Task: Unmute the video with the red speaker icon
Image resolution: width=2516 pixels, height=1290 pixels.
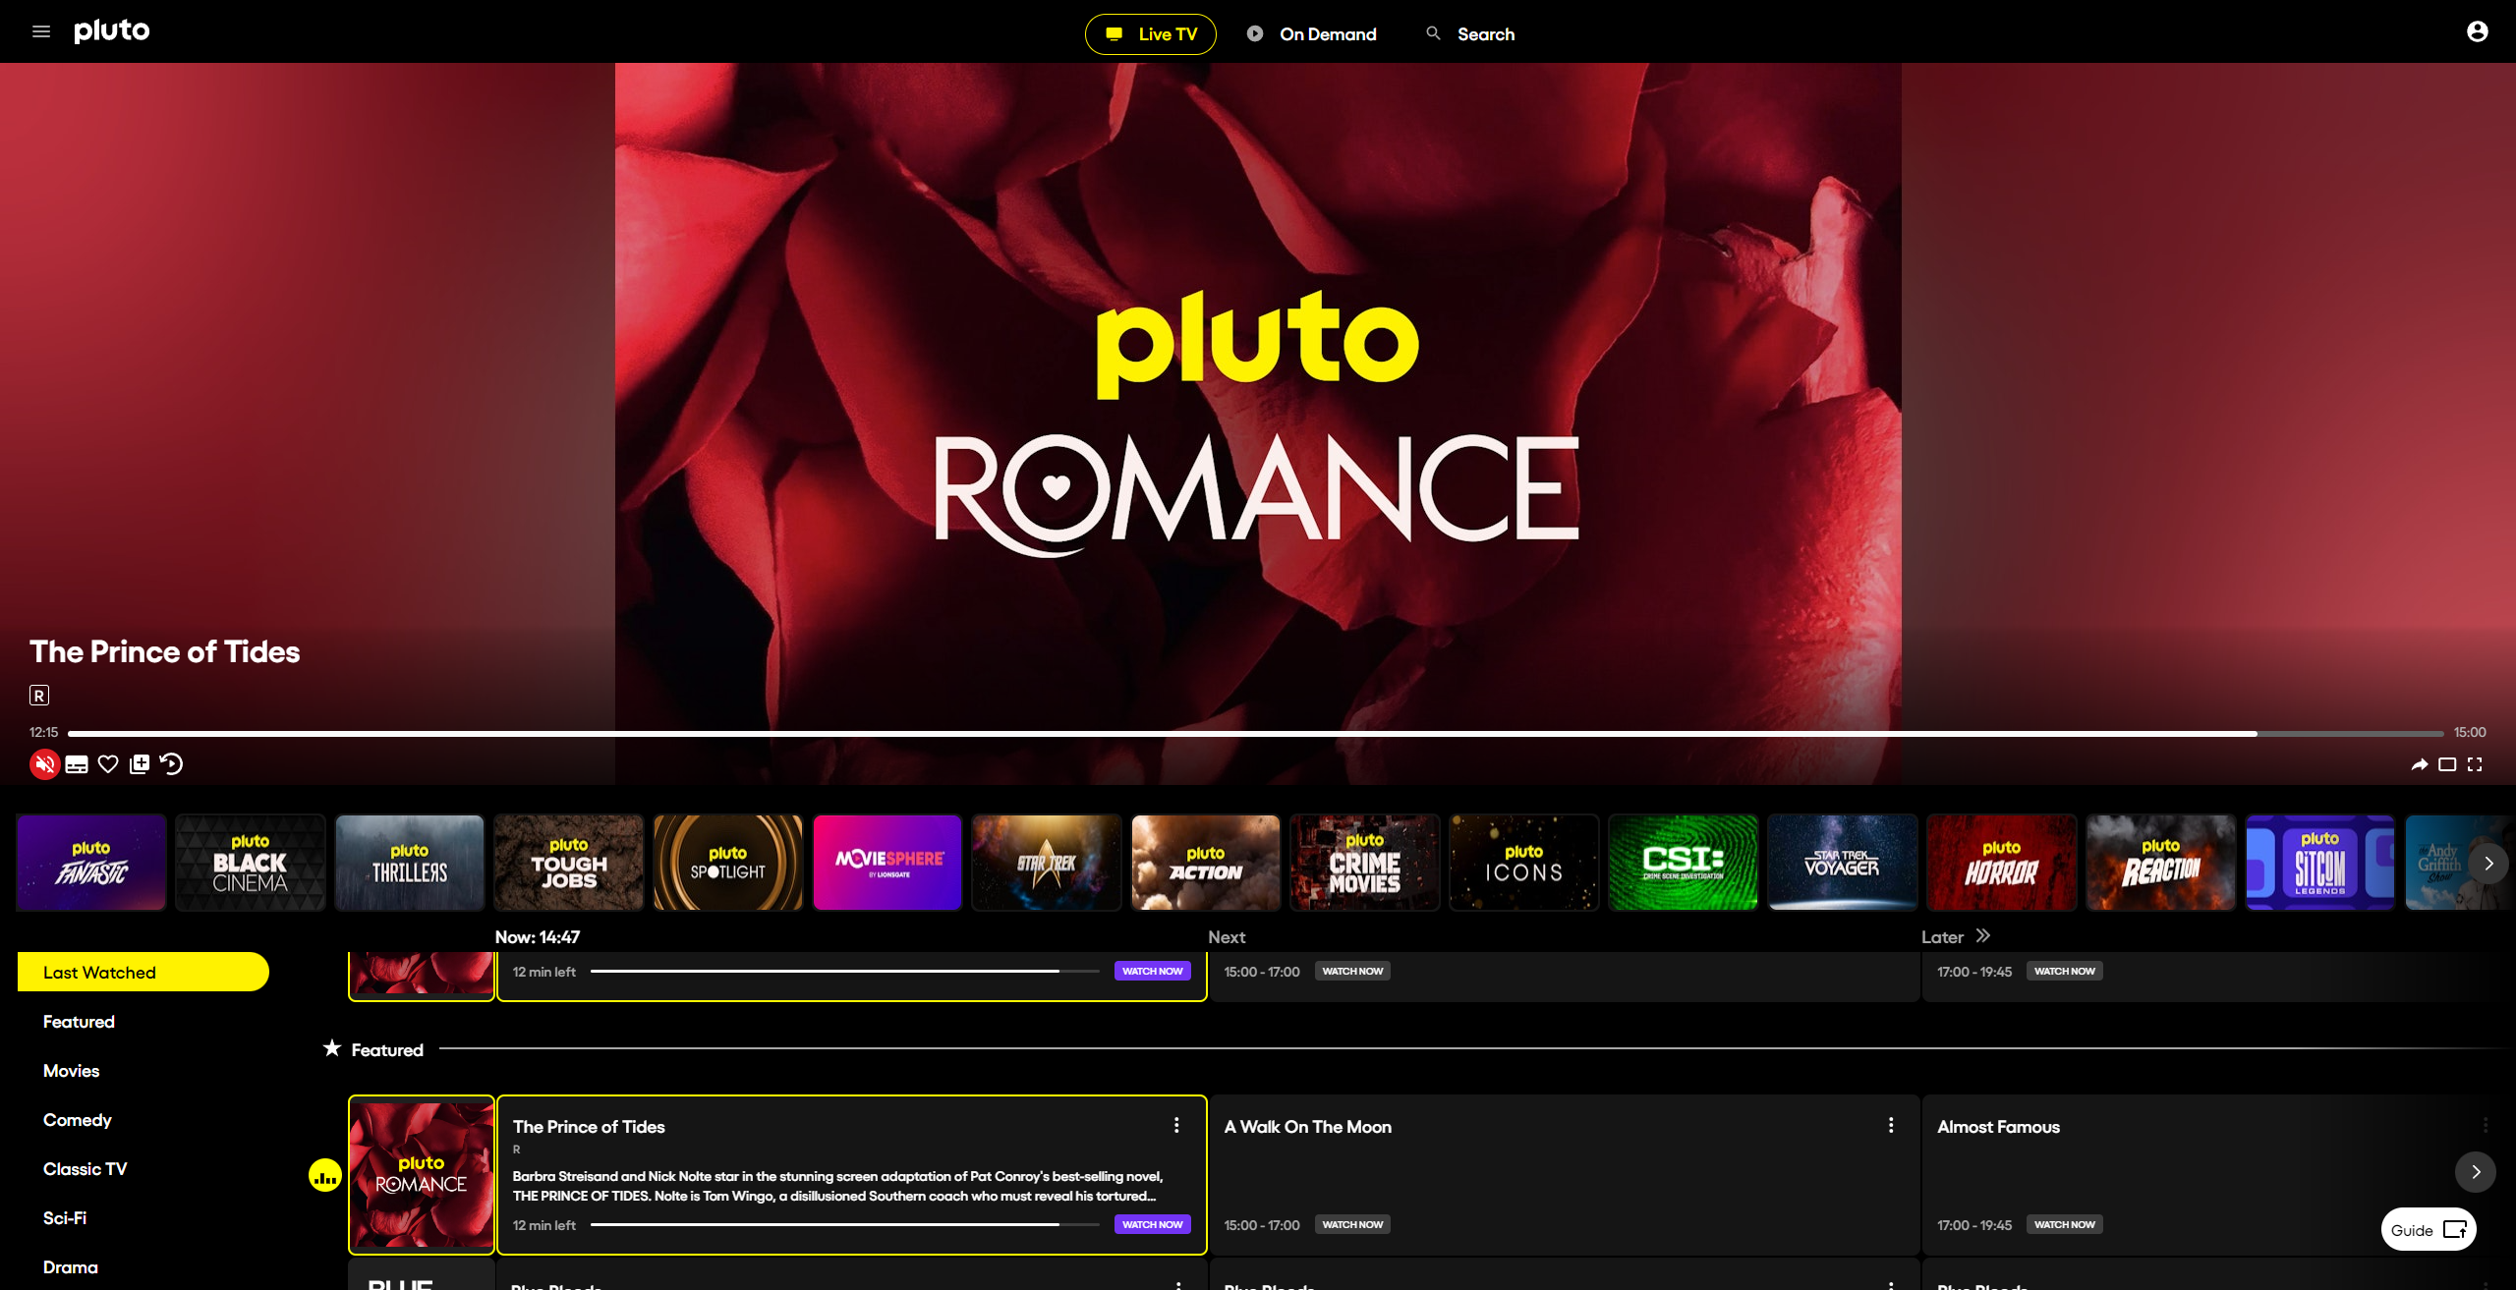Action: (x=44, y=764)
